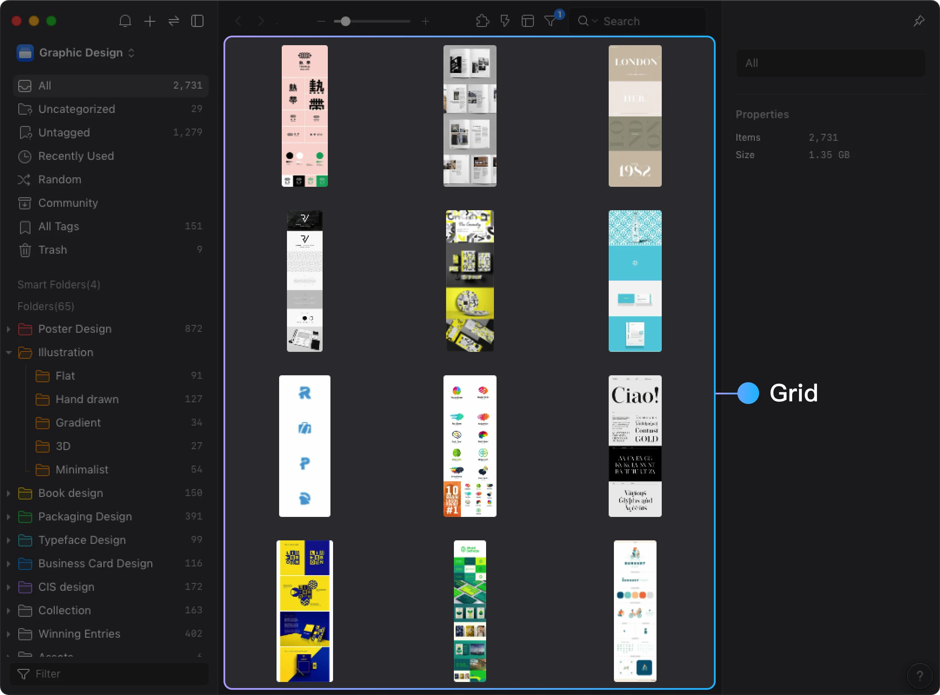The height and width of the screenshot is (695, 940).
Task: Expand the Packaging Design folder arrow
Action: [x=8, y=516]
